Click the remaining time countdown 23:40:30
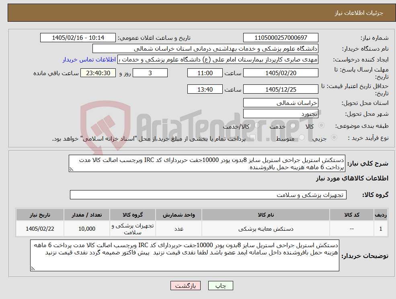Screen dimensions: 396x299 (x=98, y=73)
